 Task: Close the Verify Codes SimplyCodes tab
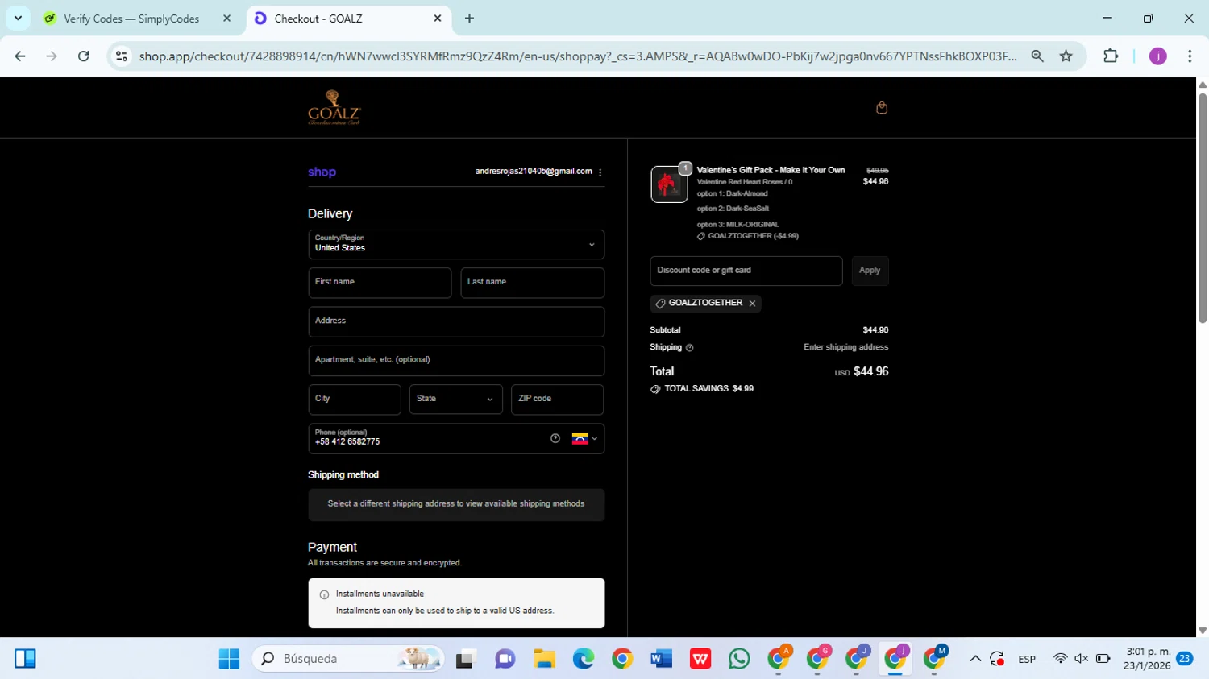tap(226, 19)
